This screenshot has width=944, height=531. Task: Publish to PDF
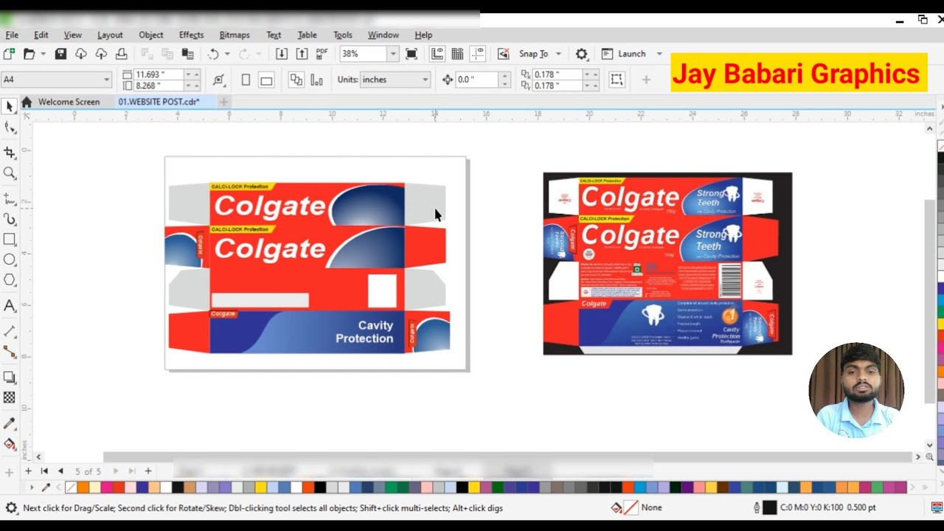322,54
